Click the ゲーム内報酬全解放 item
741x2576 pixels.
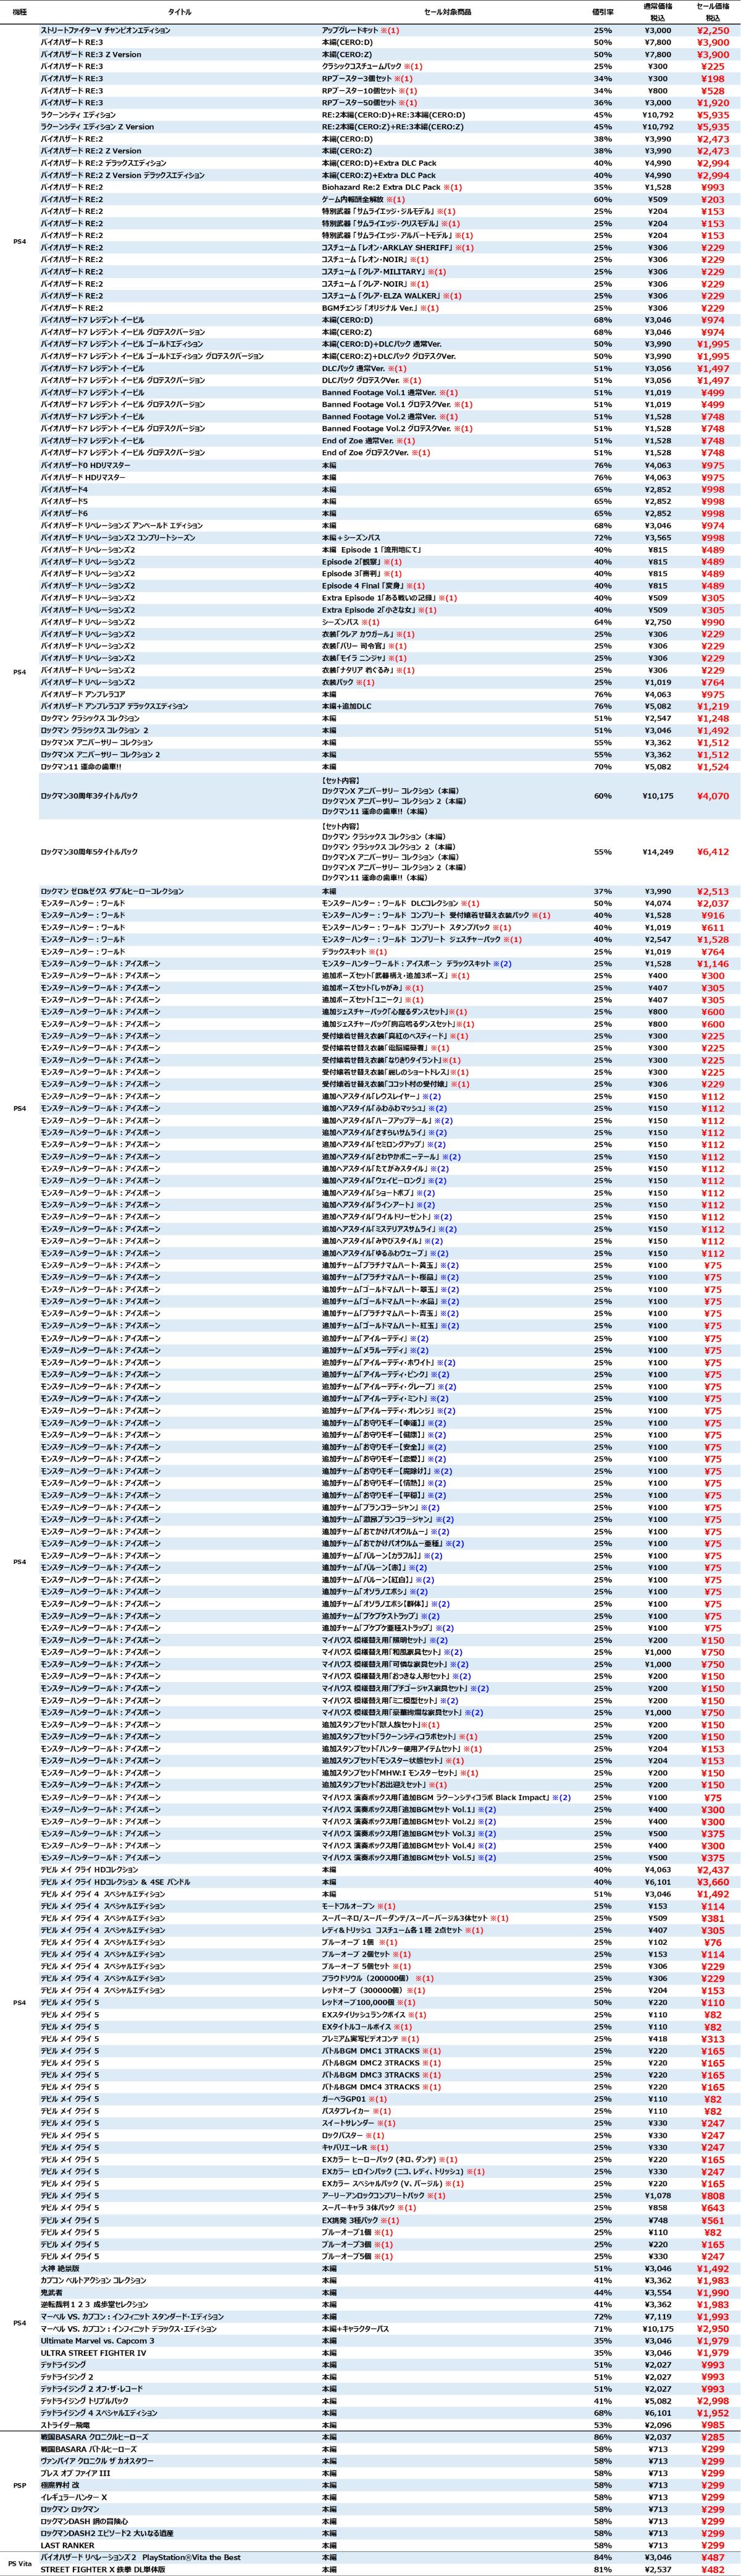(x=362, y=199)
